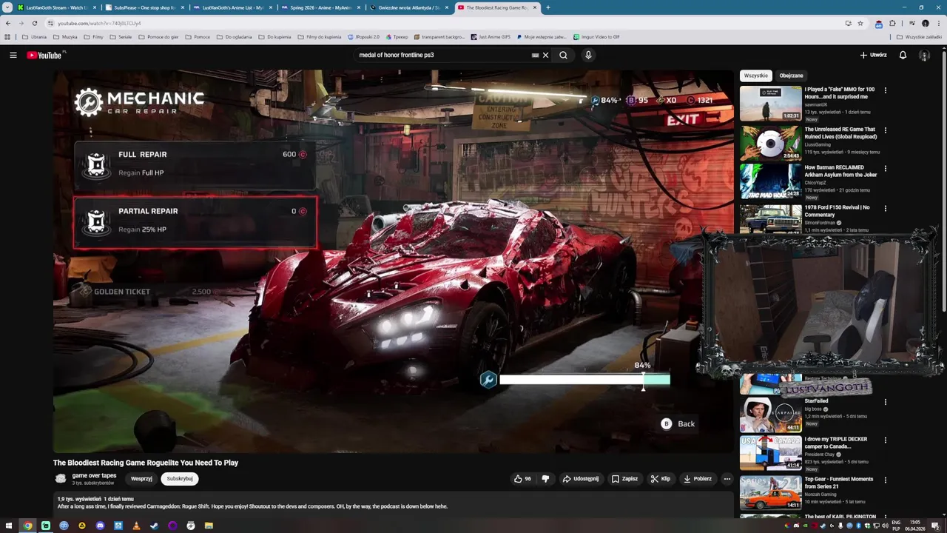Switch to the SubsPlease tab
This screenshot has height=533, width=947.
coord(144,7)
